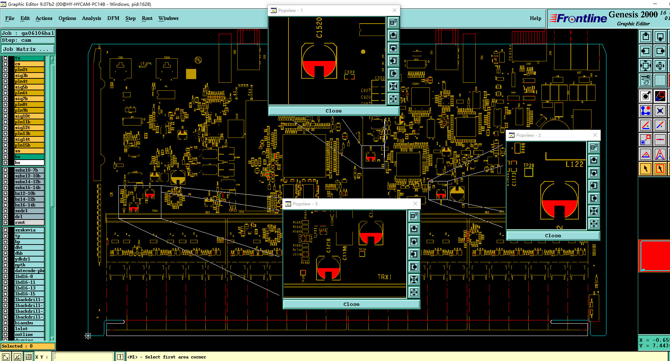The width and height of the screenshot is (670, 361).
Task: Open the tools and palette settings icon
Action: [x=646, y=80]
